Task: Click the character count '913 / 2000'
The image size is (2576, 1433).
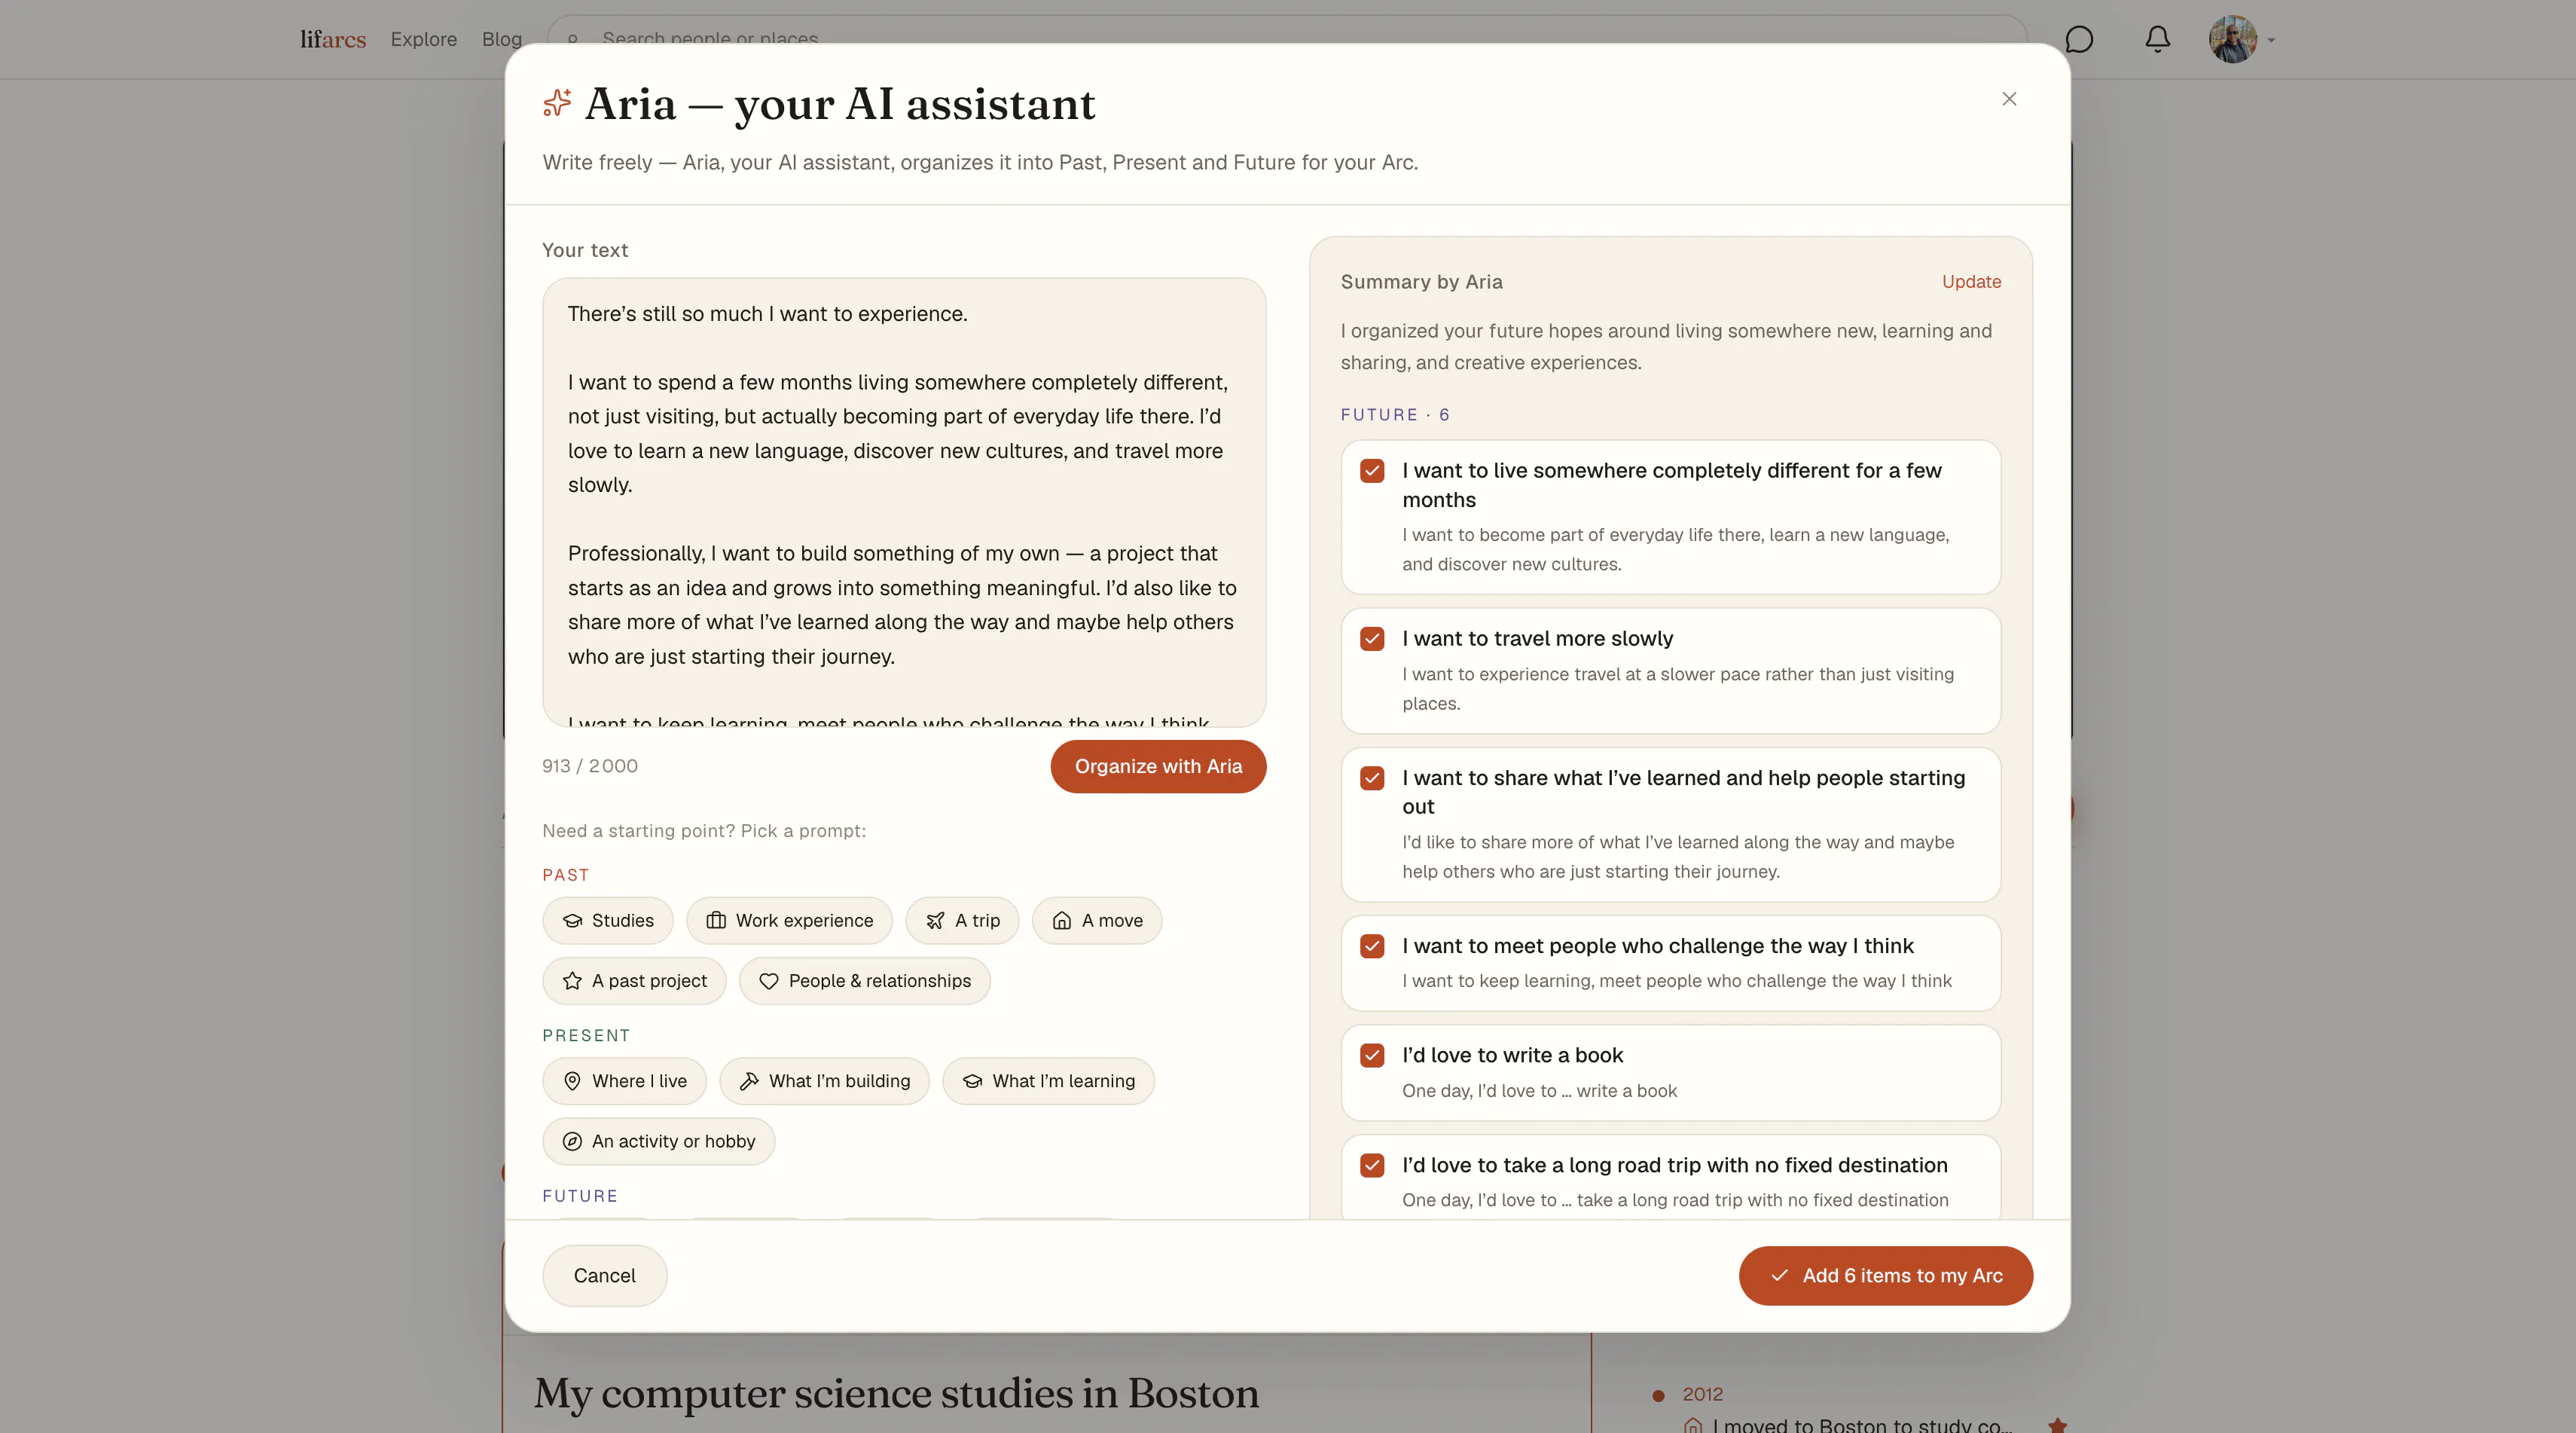Action: click(x=590, y=766)
